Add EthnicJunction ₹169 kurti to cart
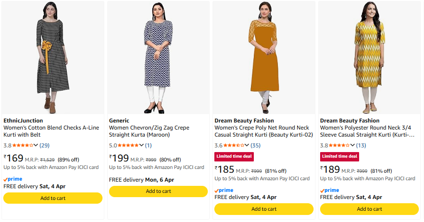Viewport: 424px width, 222px height. pos(53,198)
